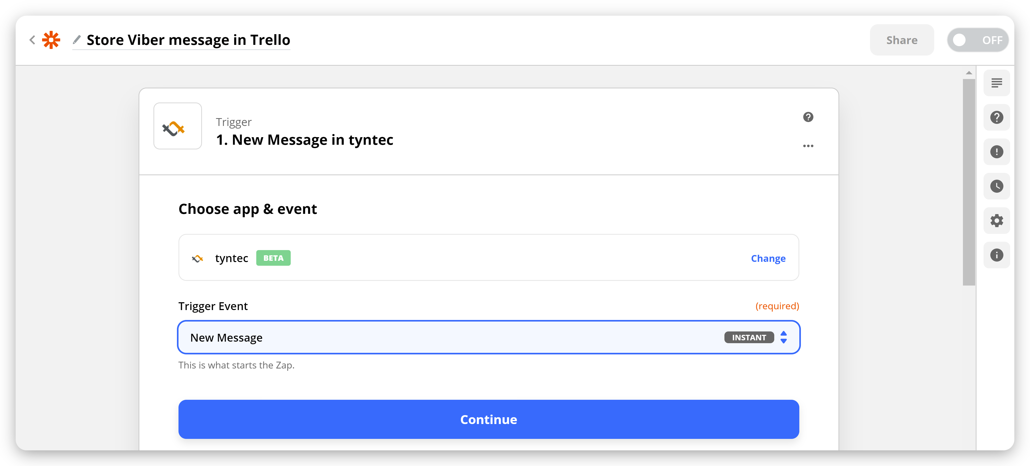Open the Zap settings gear icon

click(996, 220)
